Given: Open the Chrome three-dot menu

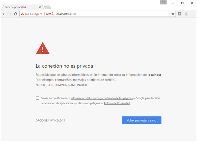Looking at the screenshot, I should pyautogui.click(x=193, y=14).
